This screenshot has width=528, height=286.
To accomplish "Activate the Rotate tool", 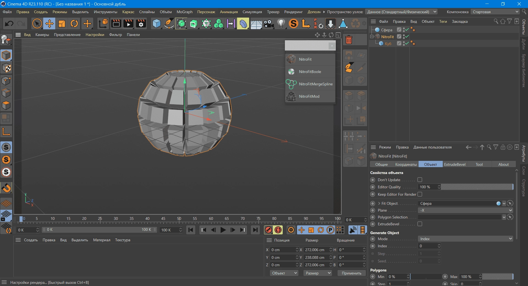I will [x=74, y=24].
